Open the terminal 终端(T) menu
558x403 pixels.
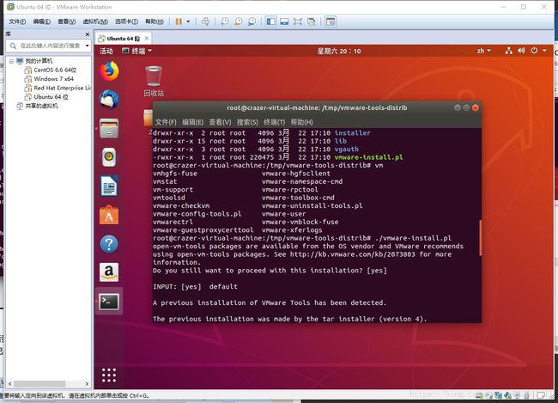[x=275, y=122]
